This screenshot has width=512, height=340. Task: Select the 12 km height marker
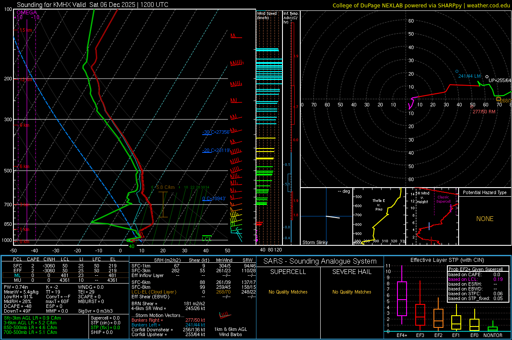tap(26, 79)
